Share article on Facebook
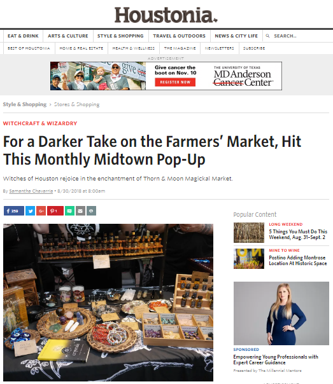Image resolution: width=333 pixels, height=384 pixels. [14, 210]
